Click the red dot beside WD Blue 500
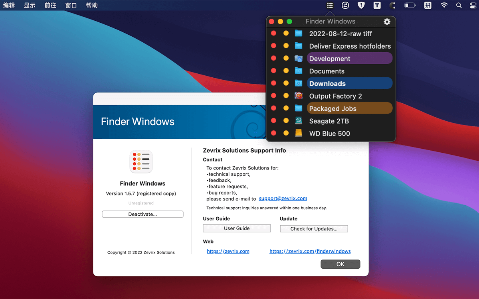This screenshot has width=479, height=299. [273, 133]
